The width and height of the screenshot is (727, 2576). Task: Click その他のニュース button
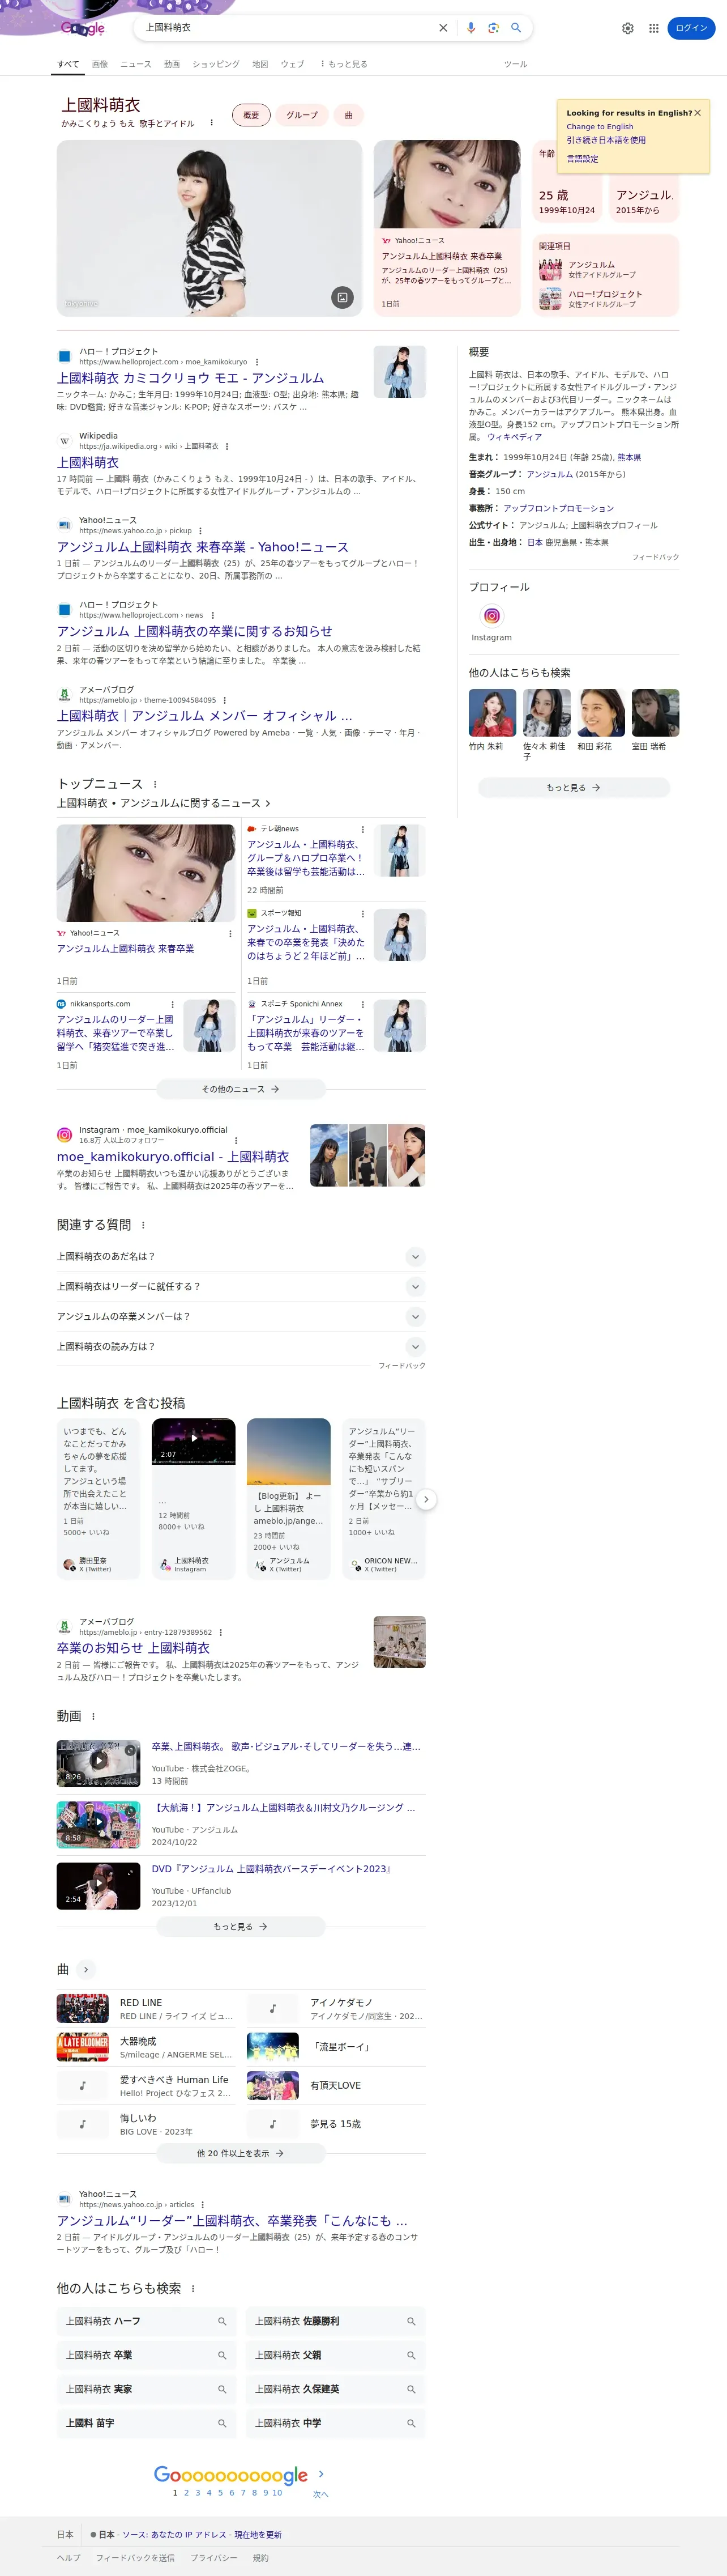241,1089
